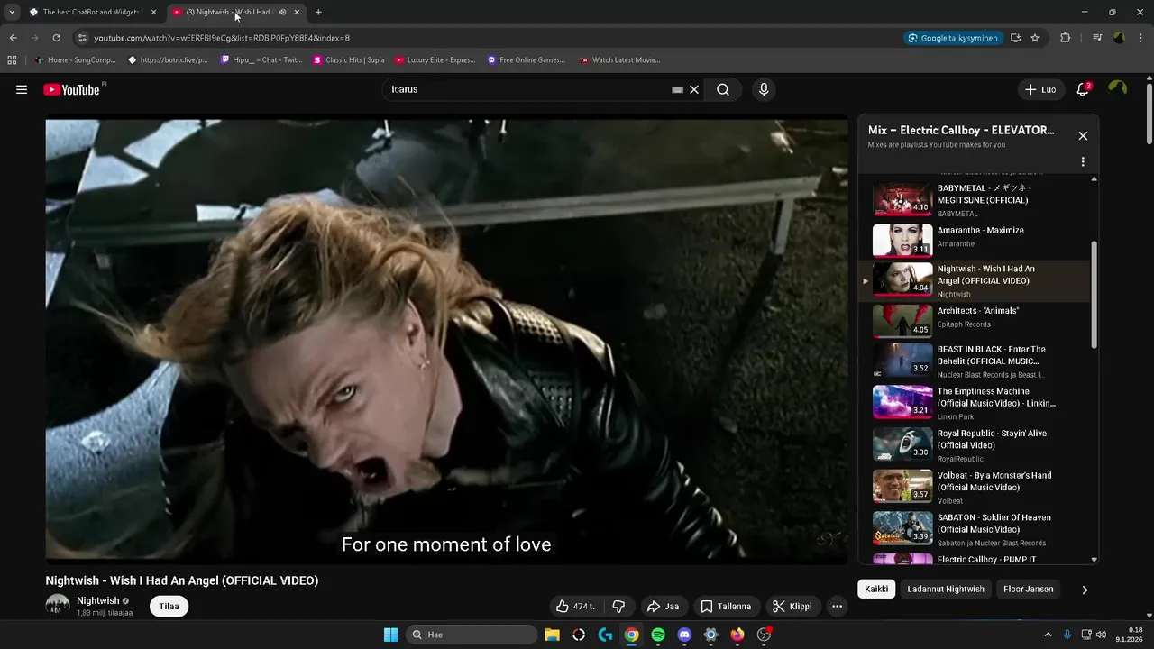Open the YouTube hamburger guide menu
The width and height of the screenshot is (1154, 649).
(x=22, y=89)
